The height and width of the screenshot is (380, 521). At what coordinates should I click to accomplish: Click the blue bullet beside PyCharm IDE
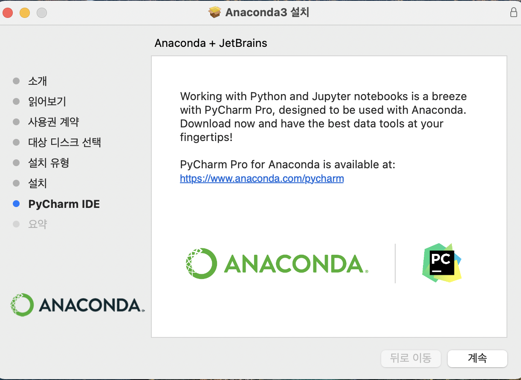click(x=17, y=204)
